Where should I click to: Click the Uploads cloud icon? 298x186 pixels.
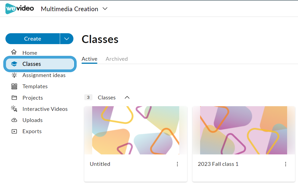14,120
